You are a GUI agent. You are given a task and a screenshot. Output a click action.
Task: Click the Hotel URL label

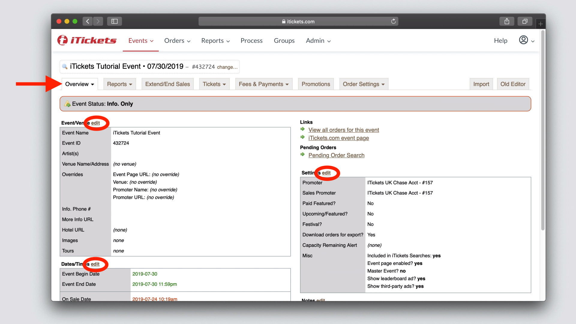73,230
